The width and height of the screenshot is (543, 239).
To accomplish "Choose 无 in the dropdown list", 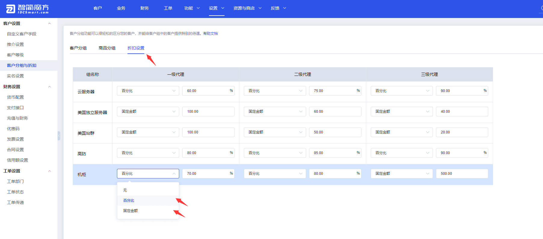I will 148,190.
